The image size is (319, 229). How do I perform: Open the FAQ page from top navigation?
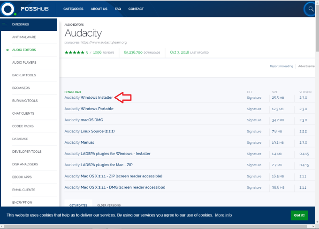click(x=118, y=9)
